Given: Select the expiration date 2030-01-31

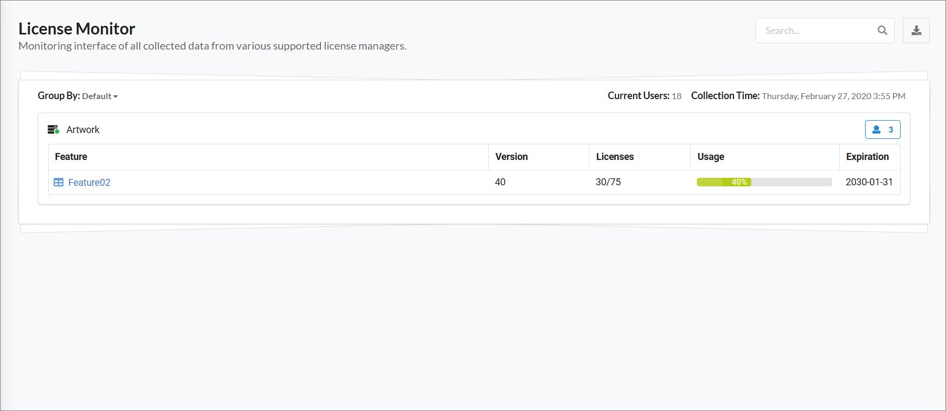Looking at the screenshot, I should (869, 182).
